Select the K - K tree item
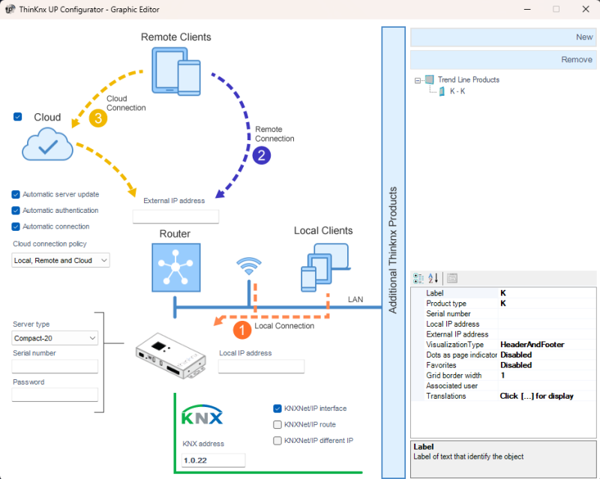Screen dimensions: 600x479 pyautogui.click(x=457, y=91)
